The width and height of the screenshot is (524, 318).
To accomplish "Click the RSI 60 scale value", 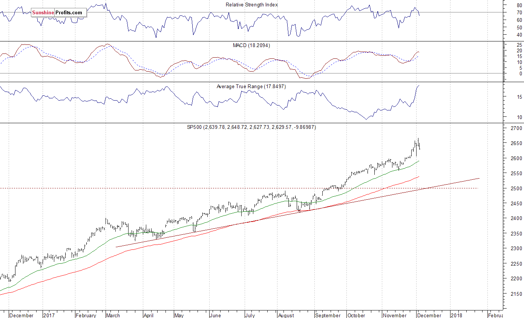I will pyautogui.click(x=519, y=20).
